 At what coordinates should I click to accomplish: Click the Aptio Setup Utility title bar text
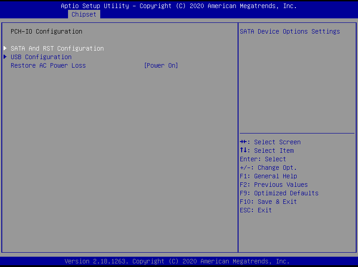pyautogui.click(x=179, y=6)
